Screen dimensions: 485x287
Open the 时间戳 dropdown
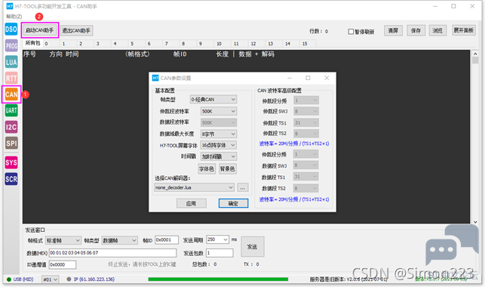click(219, 156)
